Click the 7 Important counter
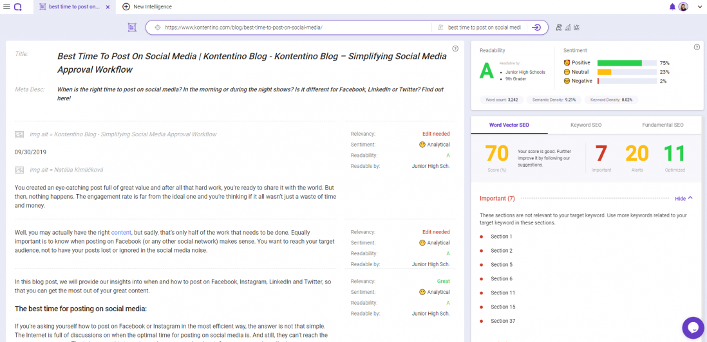The image size is (707, 342). click(601, 154)
